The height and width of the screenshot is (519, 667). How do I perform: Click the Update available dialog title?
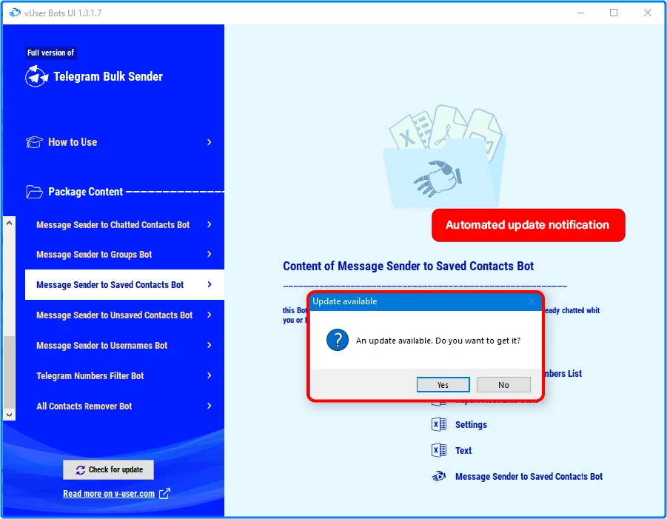click(344, 301)
